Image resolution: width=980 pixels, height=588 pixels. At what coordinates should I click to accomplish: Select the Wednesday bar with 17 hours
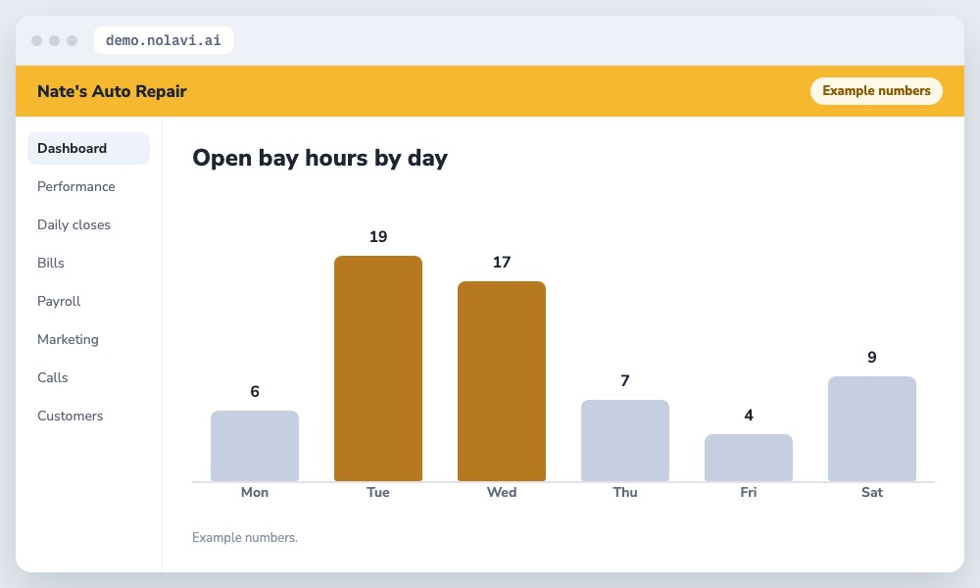coord(501,381)
